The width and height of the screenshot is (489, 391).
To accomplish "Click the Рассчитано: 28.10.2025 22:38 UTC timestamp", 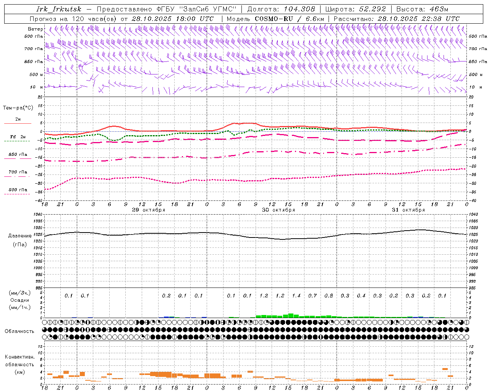I will (x=397, y=19).
